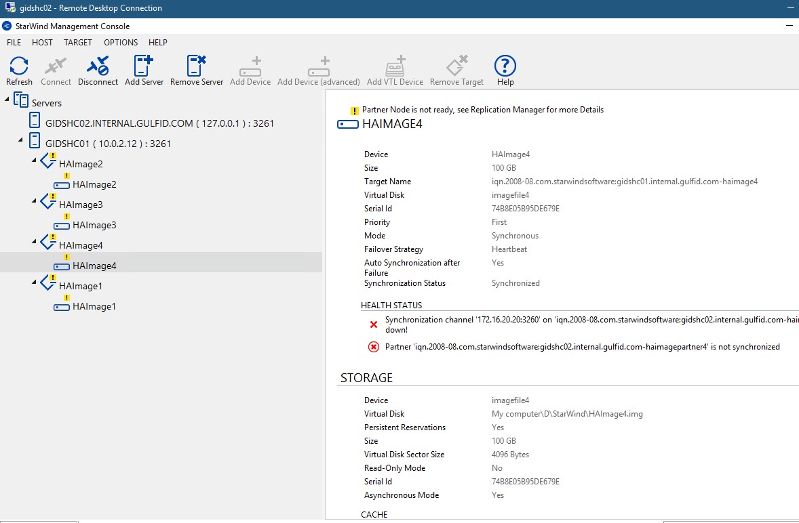The height and width of the screenshot is (523, 799).
Task: Click the Remote Desktop Connection title bar icon
Action: coord(10,7)
